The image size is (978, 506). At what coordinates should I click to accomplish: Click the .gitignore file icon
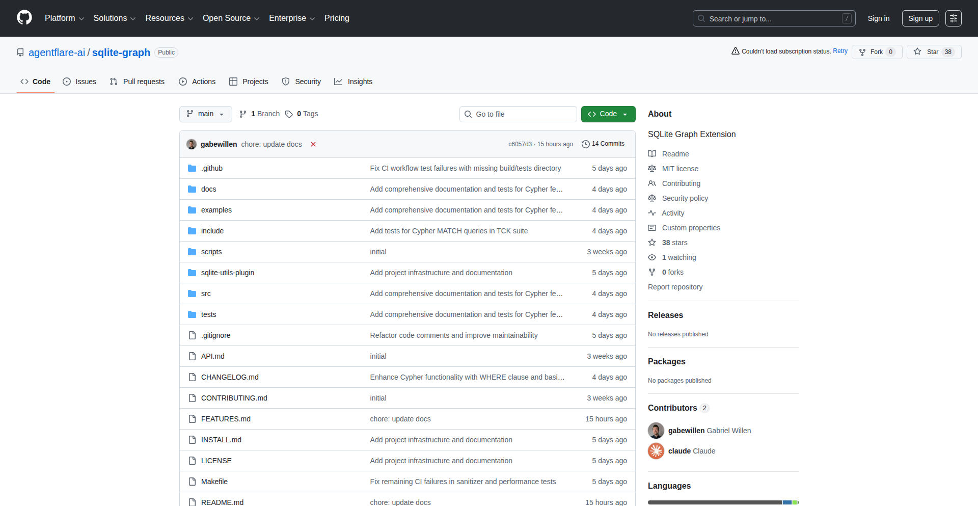click(x=192, y=335)
